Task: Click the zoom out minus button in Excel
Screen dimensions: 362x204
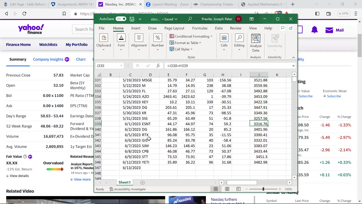Action: [x=247, y=189]
